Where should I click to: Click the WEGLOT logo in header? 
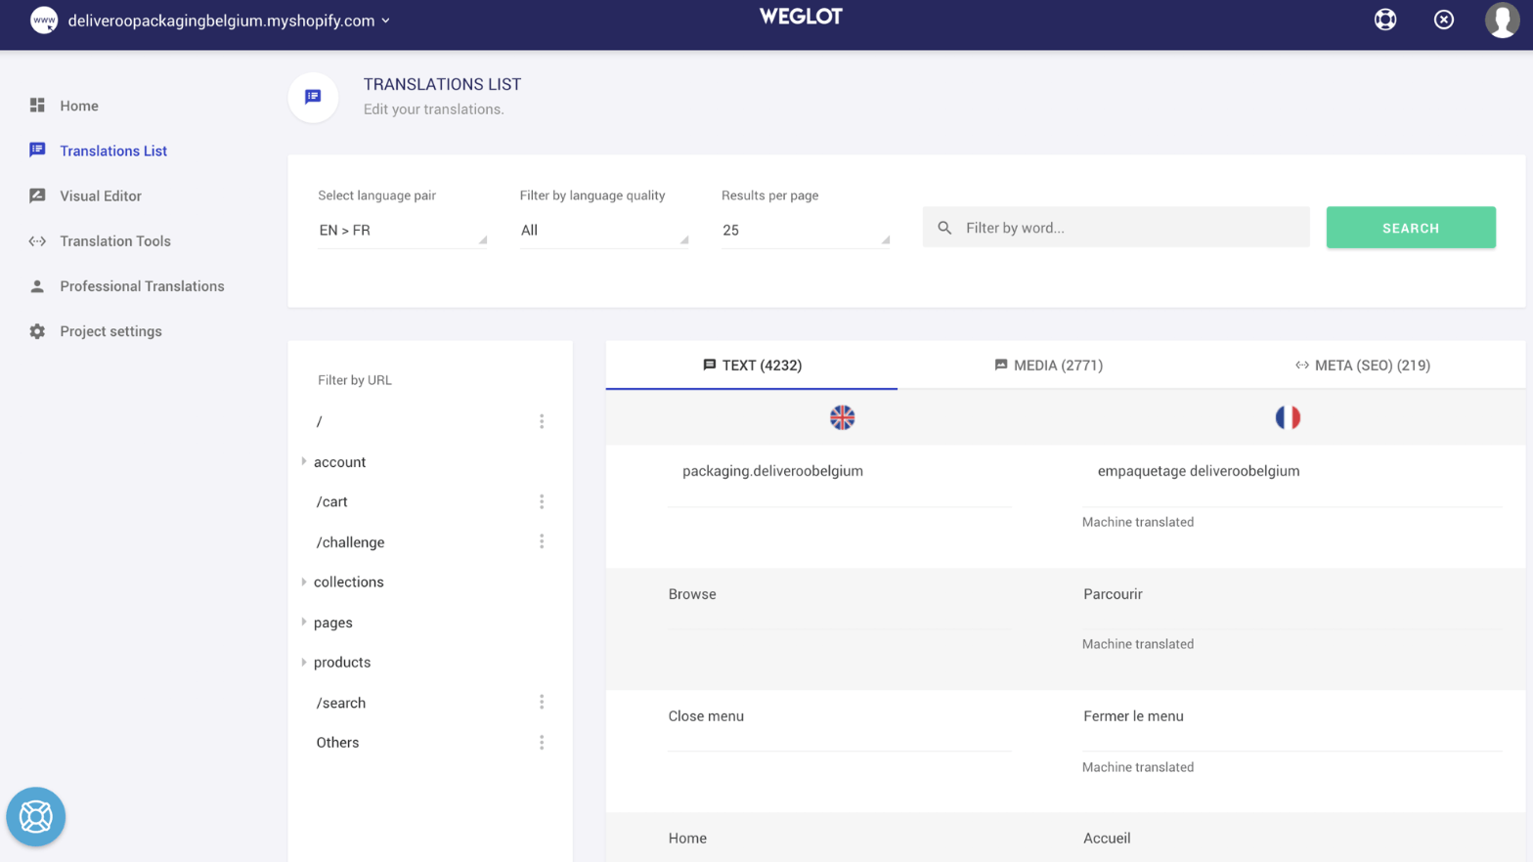801,17
